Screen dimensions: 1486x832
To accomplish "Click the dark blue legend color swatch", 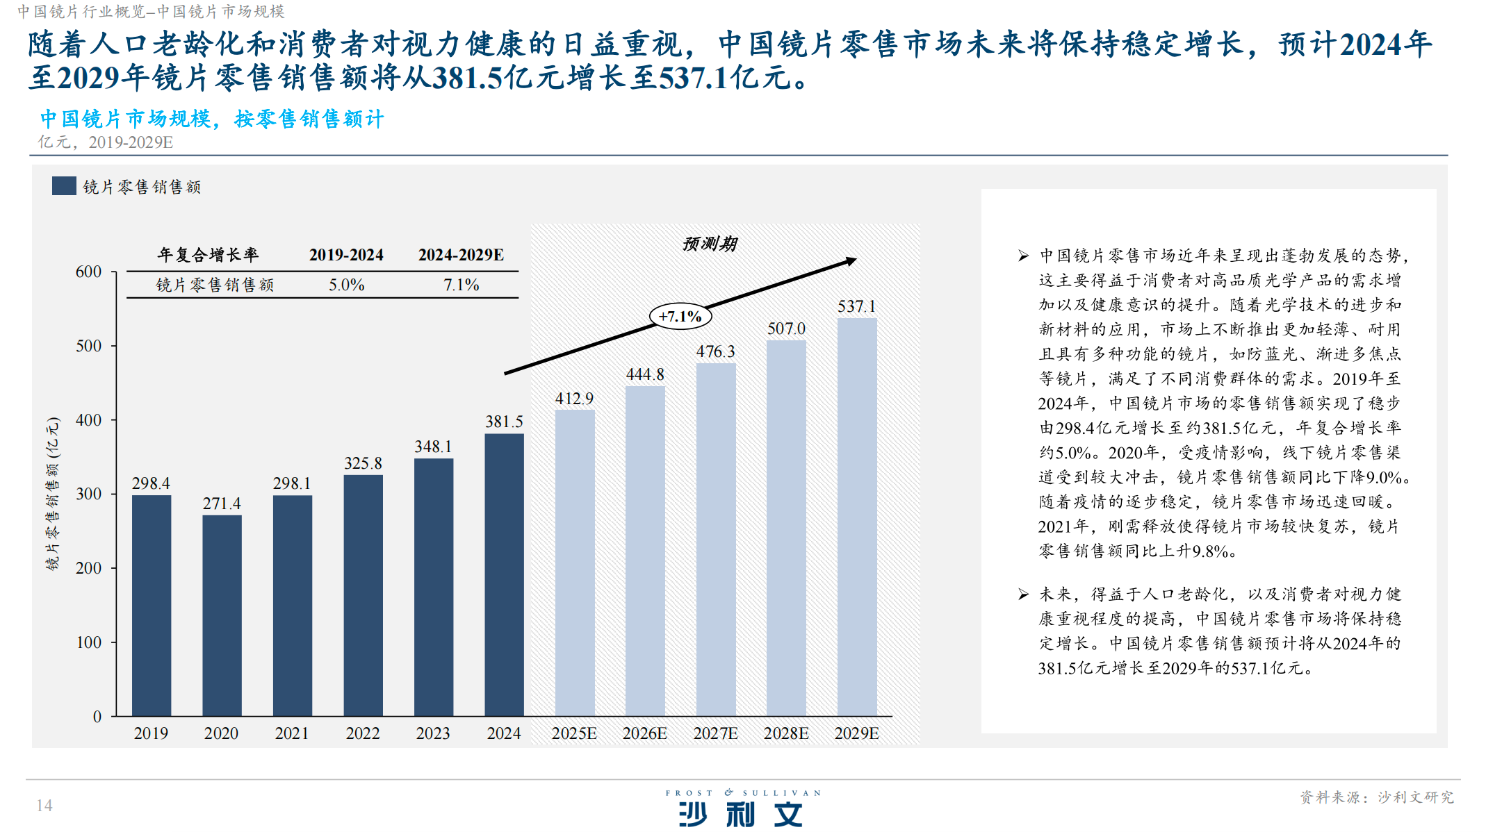I will tap(64, 186).
